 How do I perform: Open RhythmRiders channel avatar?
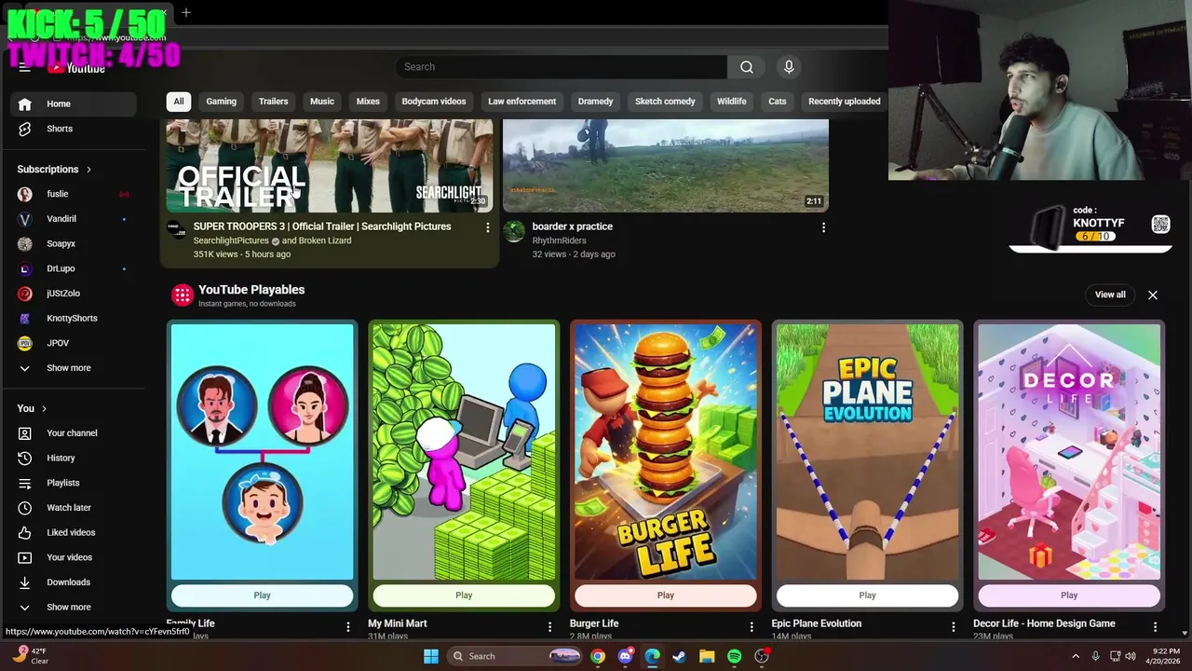point(514,231)
